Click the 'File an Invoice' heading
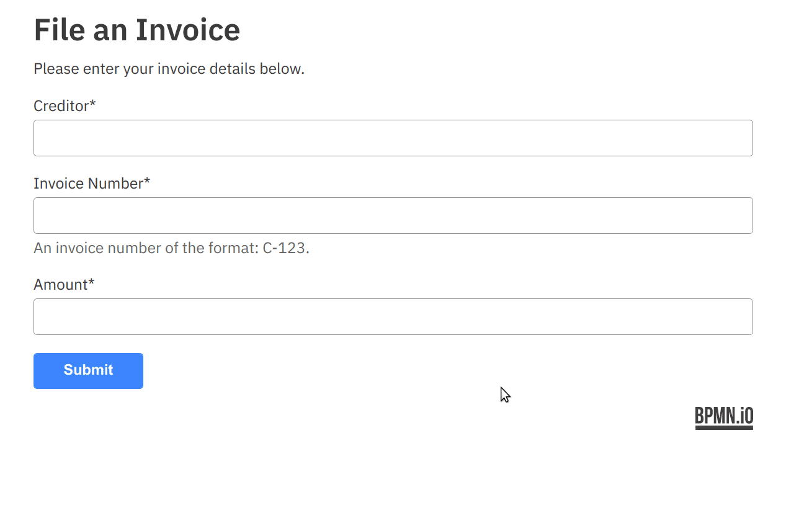 [x=136, y=30]
